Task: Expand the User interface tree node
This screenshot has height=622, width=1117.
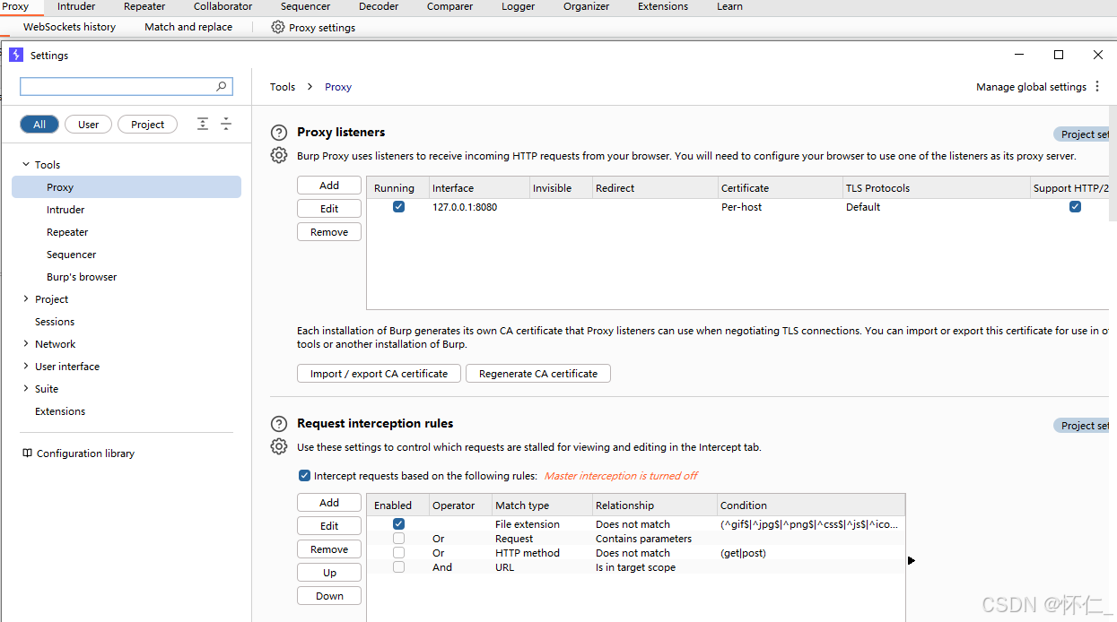Action: tap(25, 367)
